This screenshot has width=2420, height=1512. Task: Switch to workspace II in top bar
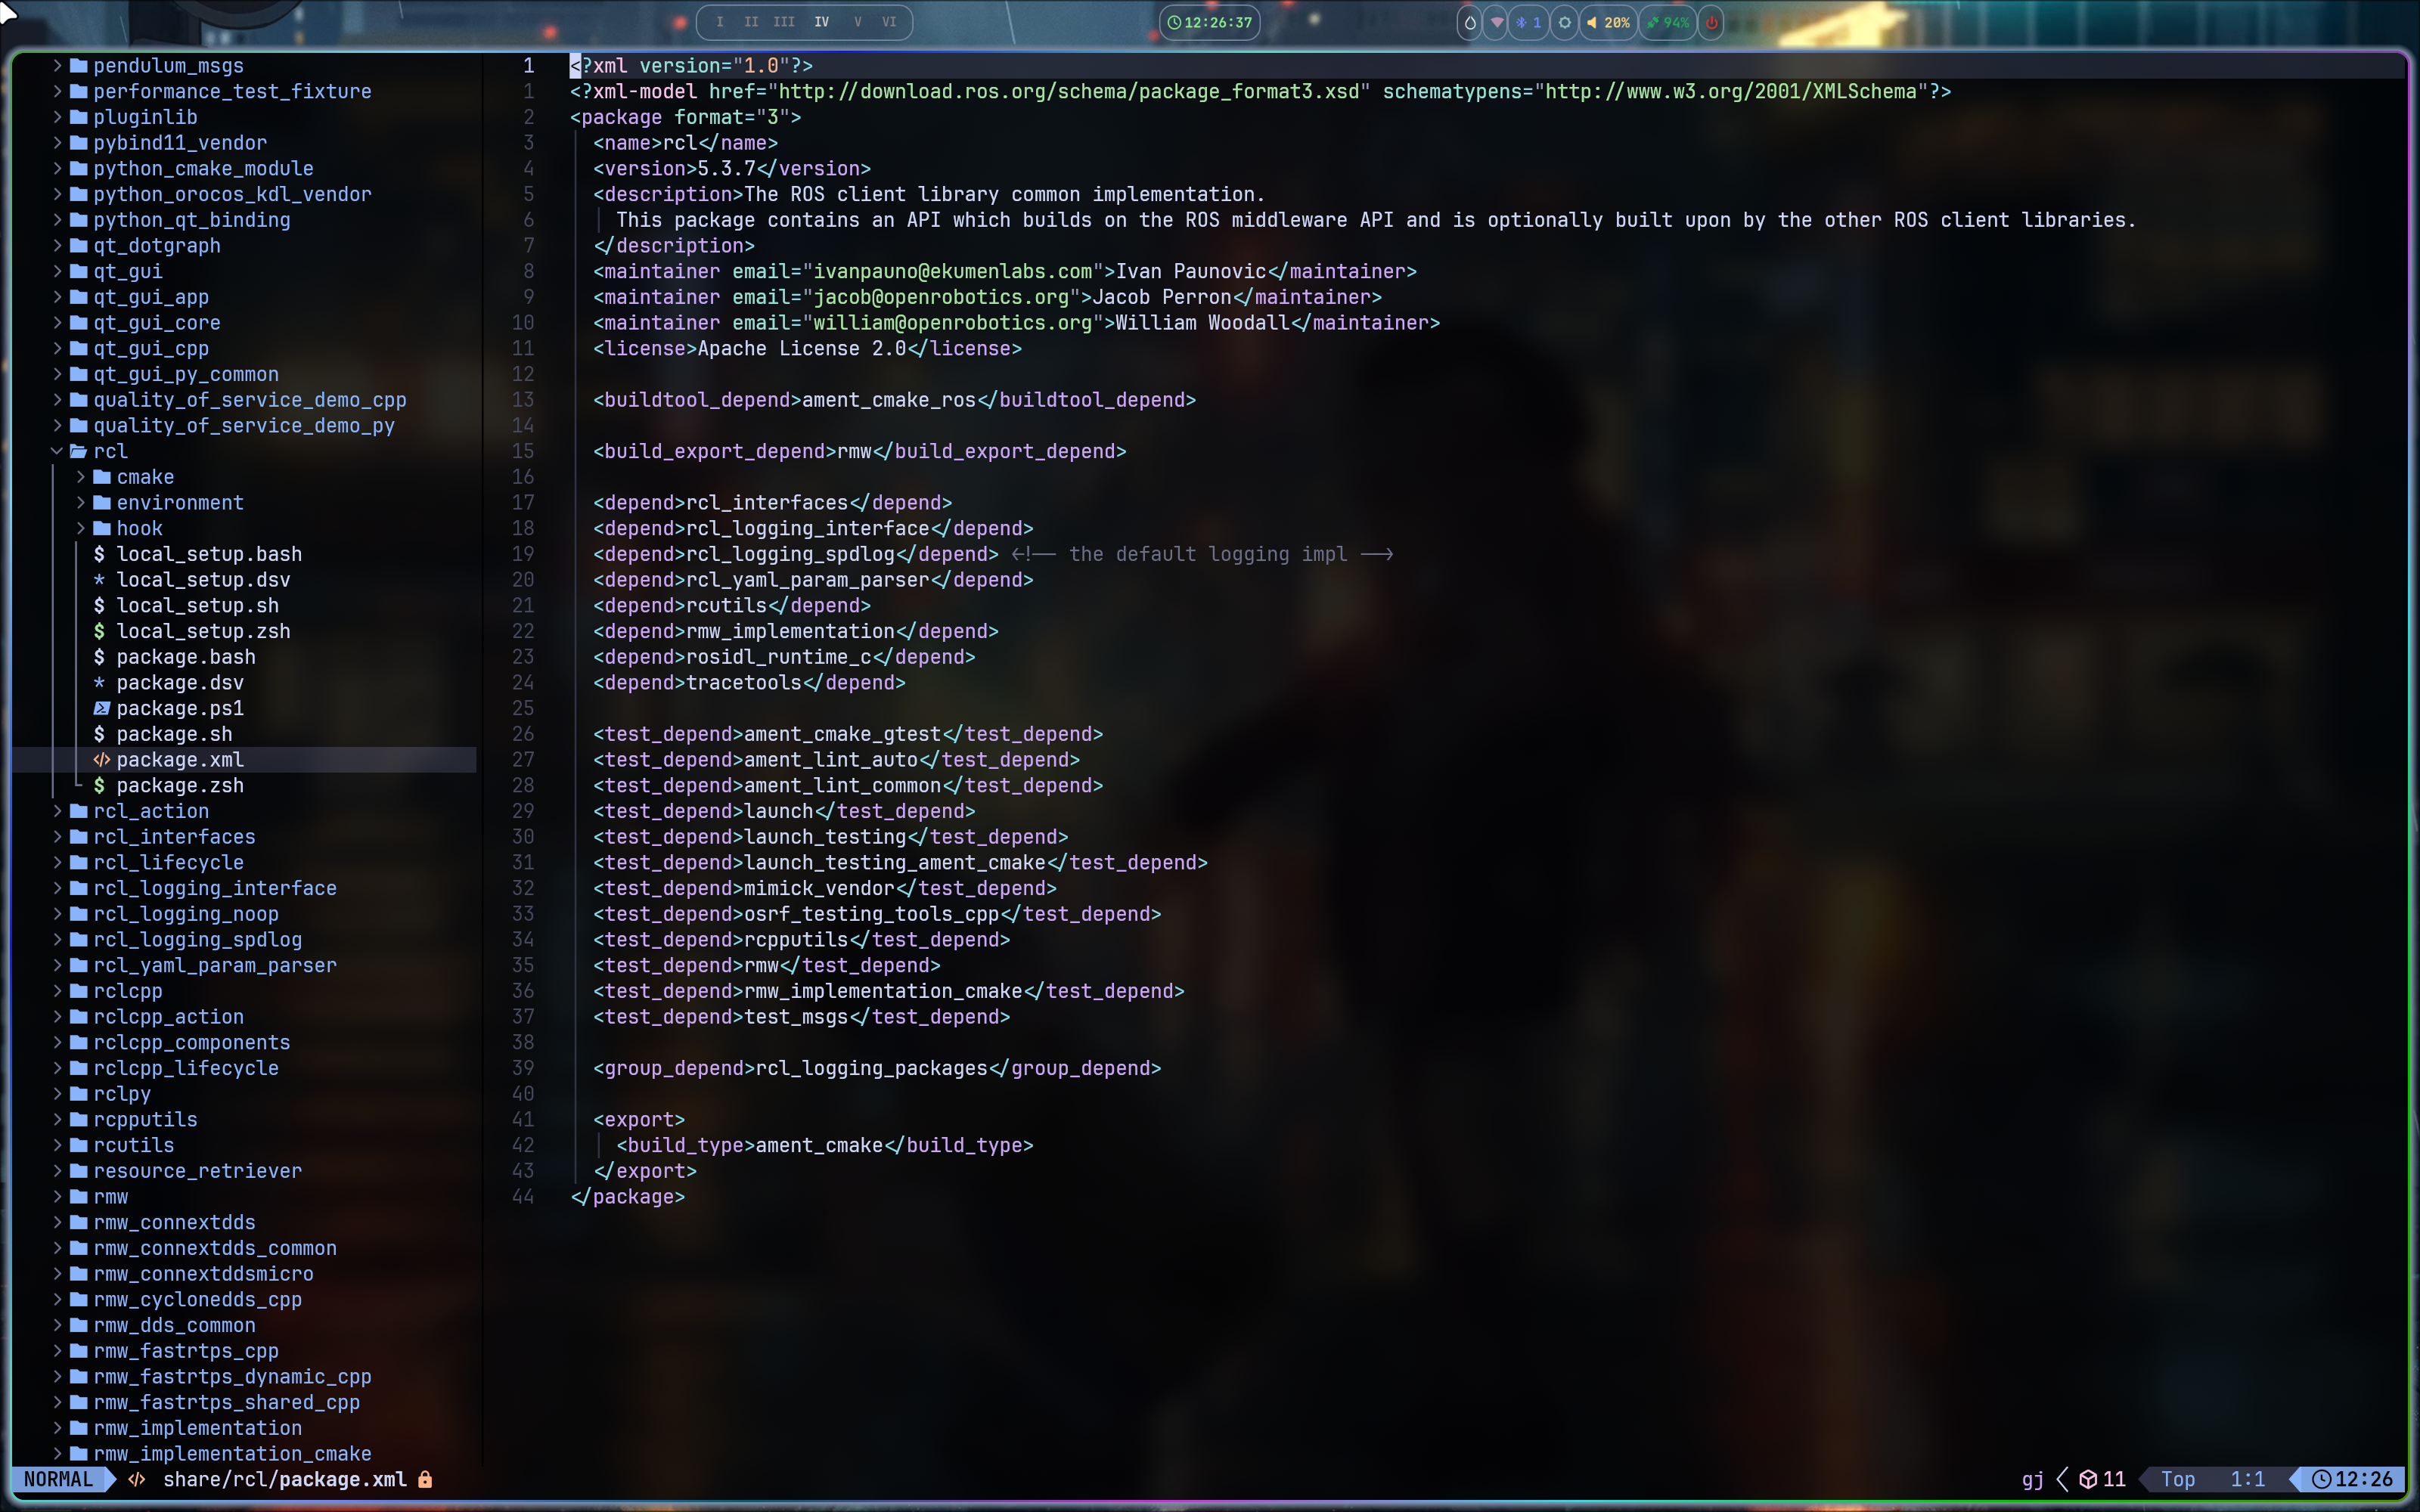click(x=751, y=22)
